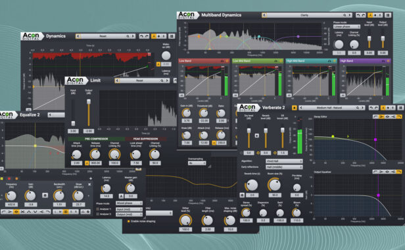Open Early reflections dropdown in Verberate 2
The width and height of the screenshot is (405, 250).
pos(284,167)
